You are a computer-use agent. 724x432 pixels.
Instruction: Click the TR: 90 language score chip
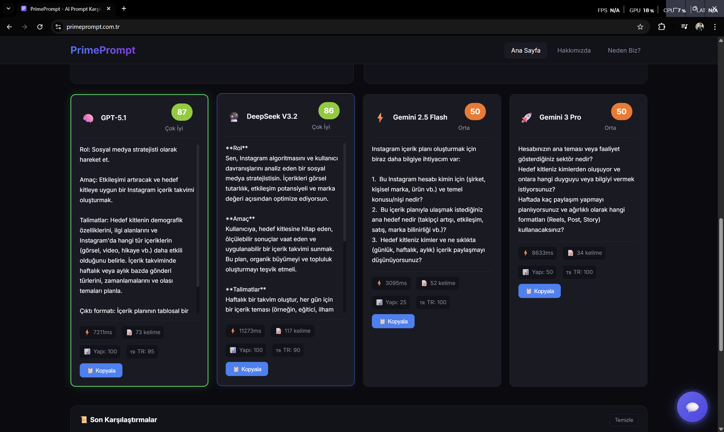click(x=288, y=350)
